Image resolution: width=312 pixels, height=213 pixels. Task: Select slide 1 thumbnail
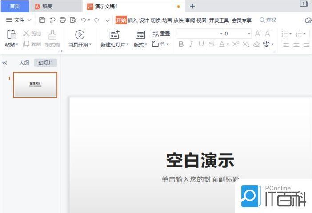pyautogui.click(x=35, y=85)
